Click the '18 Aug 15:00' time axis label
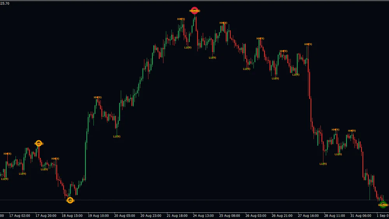 72,216
